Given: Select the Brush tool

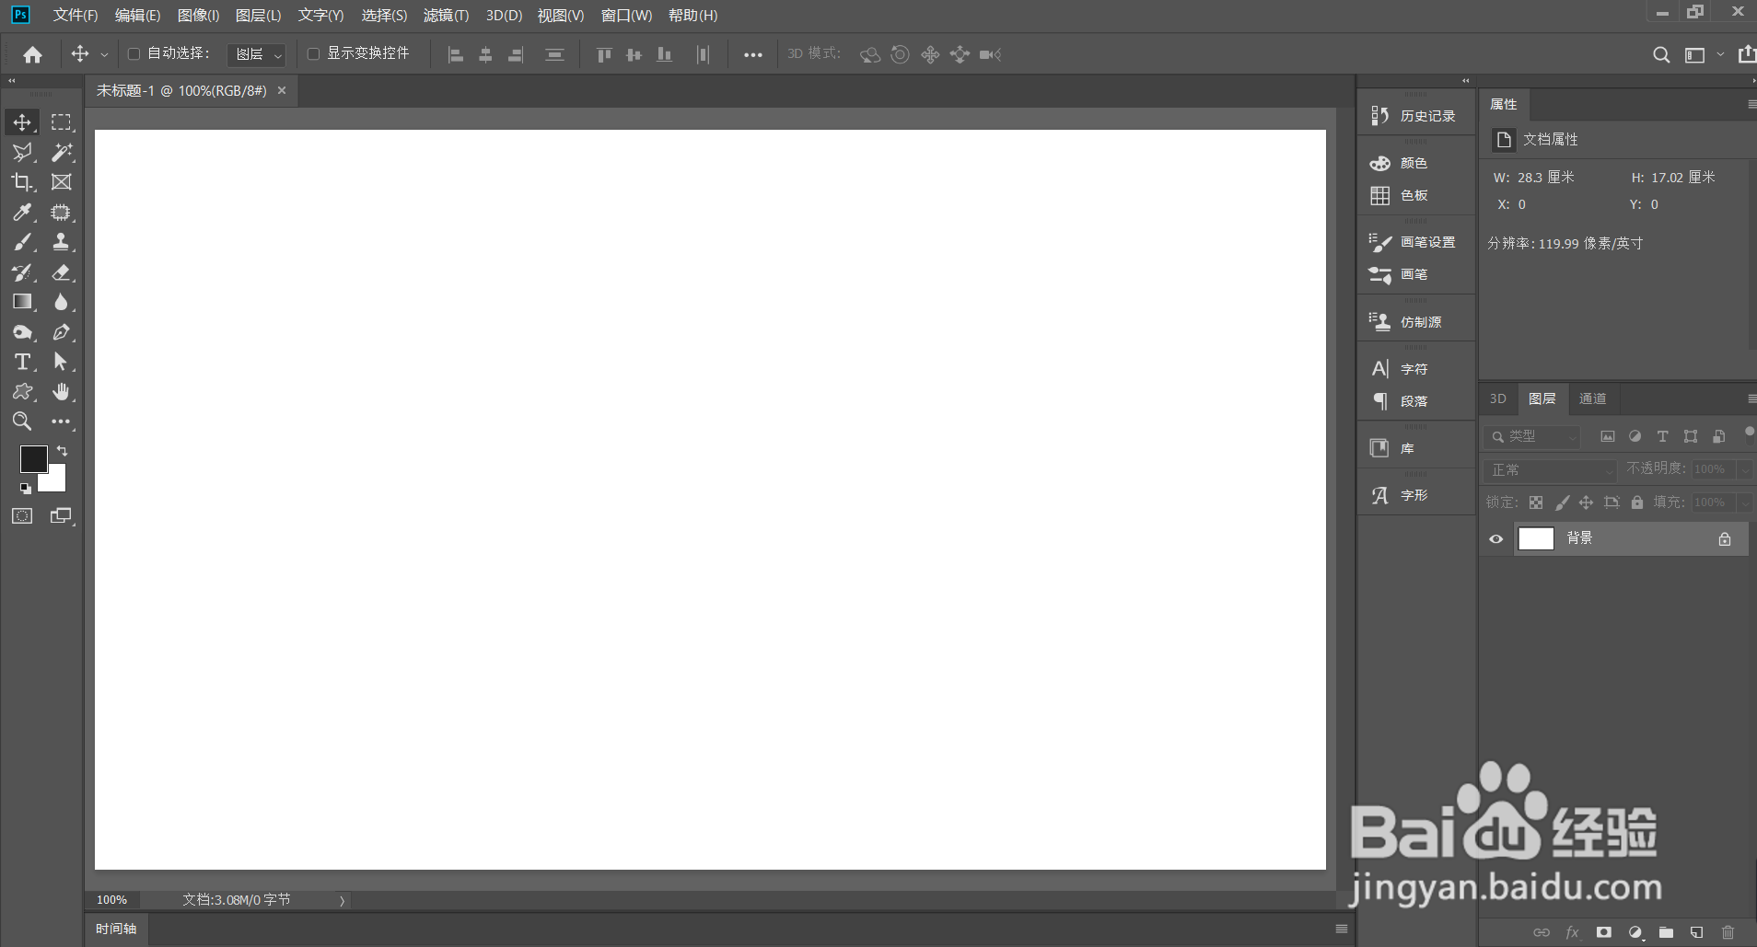Looking at the screenshot, I should tap(22, 242).
